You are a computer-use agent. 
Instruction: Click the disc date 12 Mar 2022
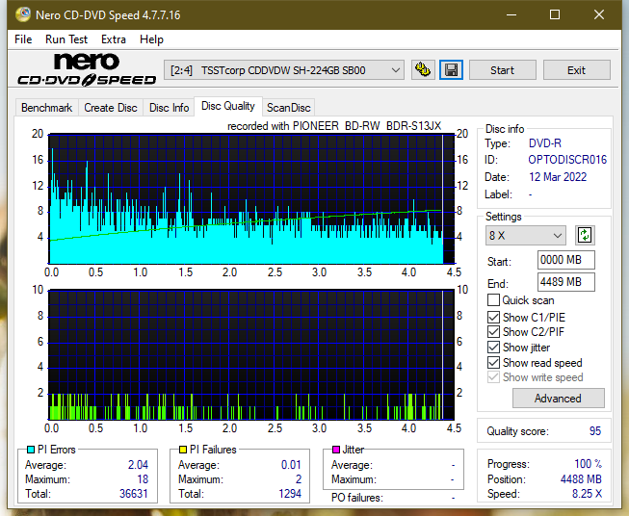click(558, 177)
